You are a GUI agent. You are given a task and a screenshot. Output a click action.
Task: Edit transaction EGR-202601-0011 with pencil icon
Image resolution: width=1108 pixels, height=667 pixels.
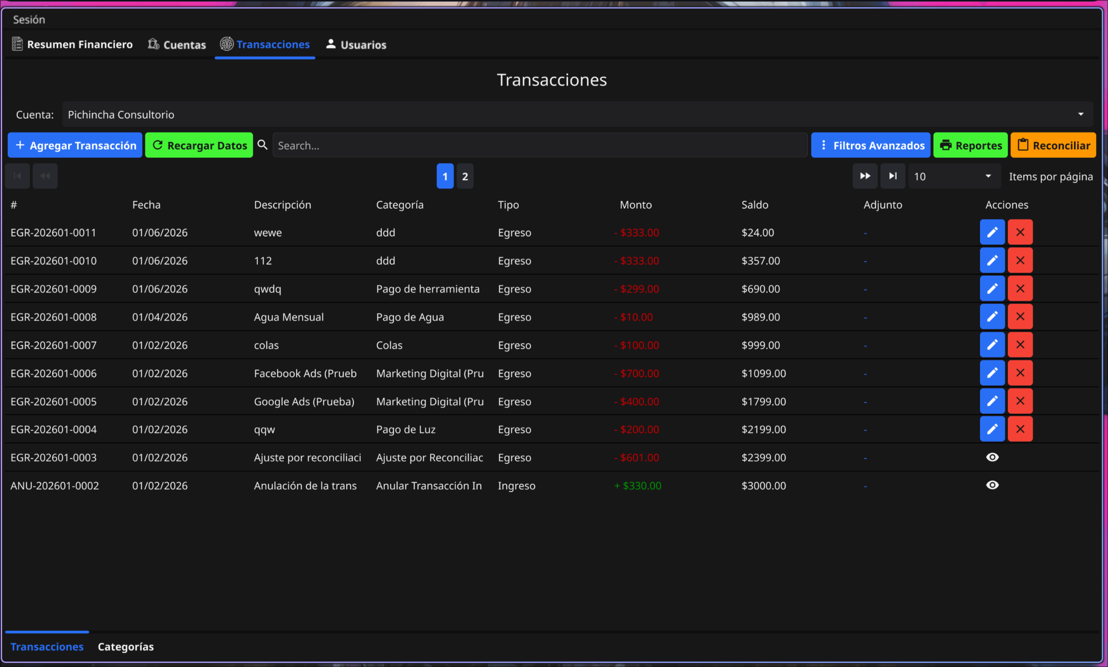[x=992, y=232]
